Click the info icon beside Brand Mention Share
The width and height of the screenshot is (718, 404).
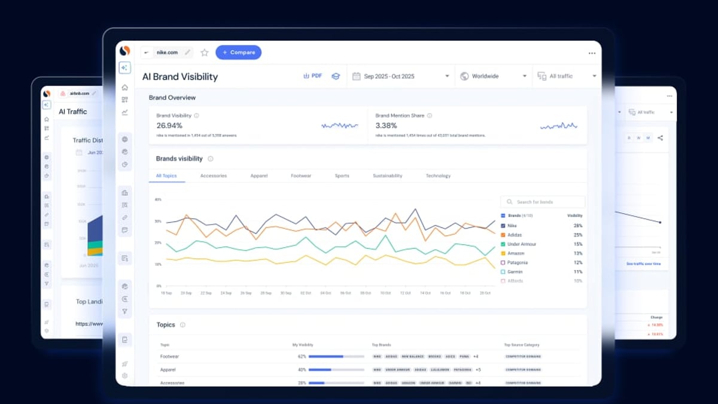429,116
